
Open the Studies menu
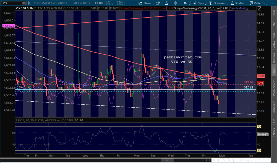[x=237, y=3]
